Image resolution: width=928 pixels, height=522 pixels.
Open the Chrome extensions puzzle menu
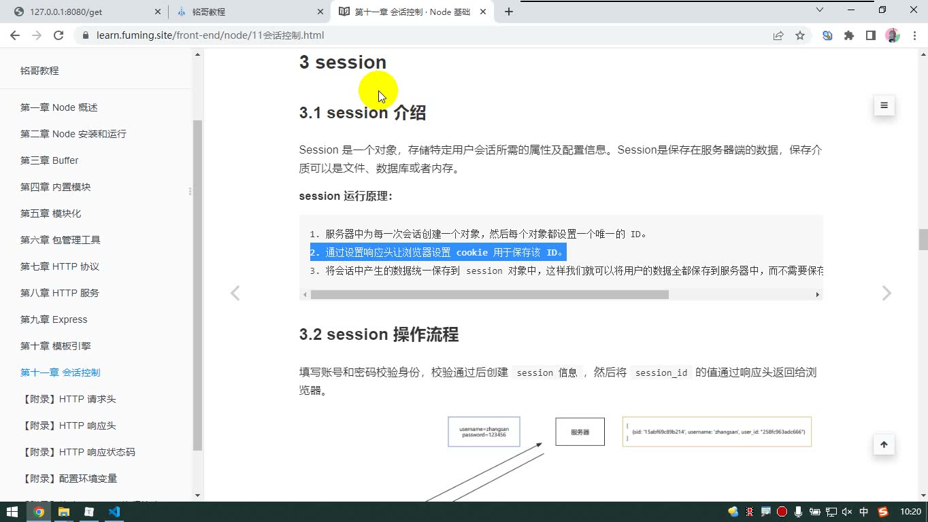click(849, 35)
